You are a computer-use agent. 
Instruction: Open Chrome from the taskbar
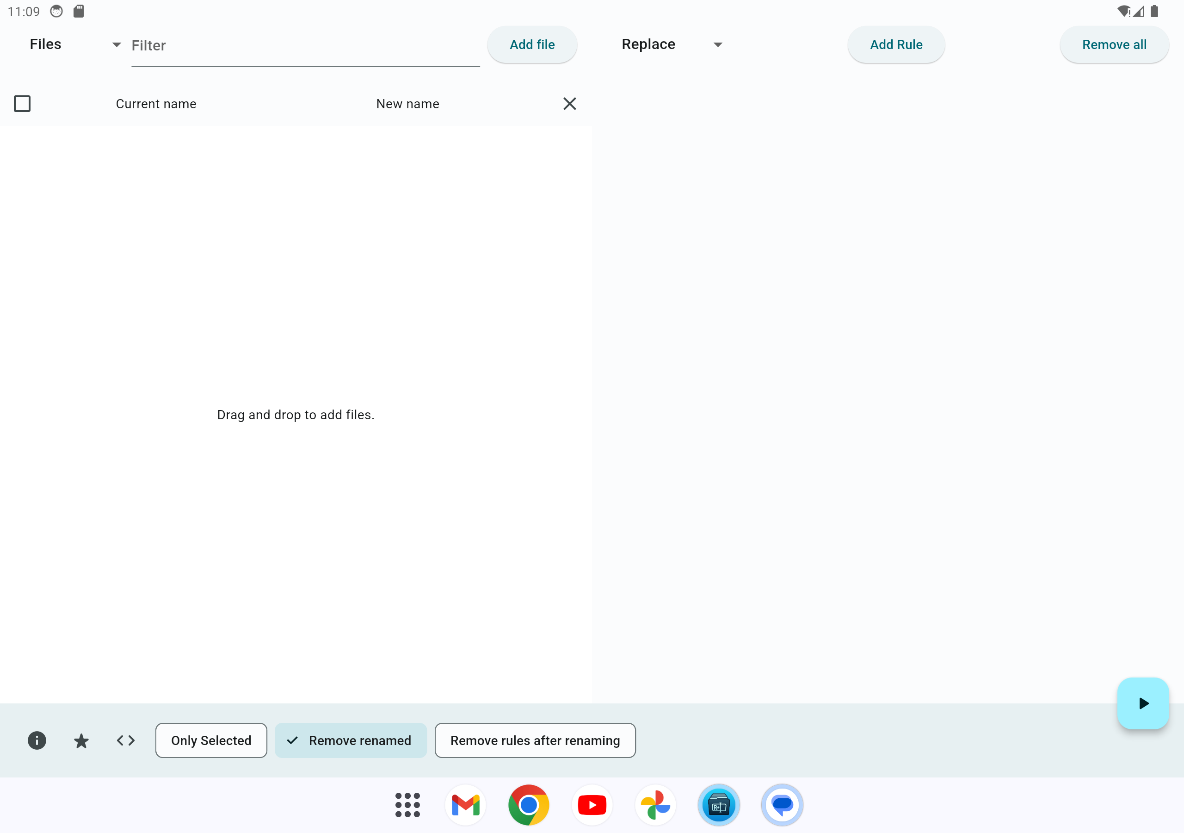click(529, 805)
